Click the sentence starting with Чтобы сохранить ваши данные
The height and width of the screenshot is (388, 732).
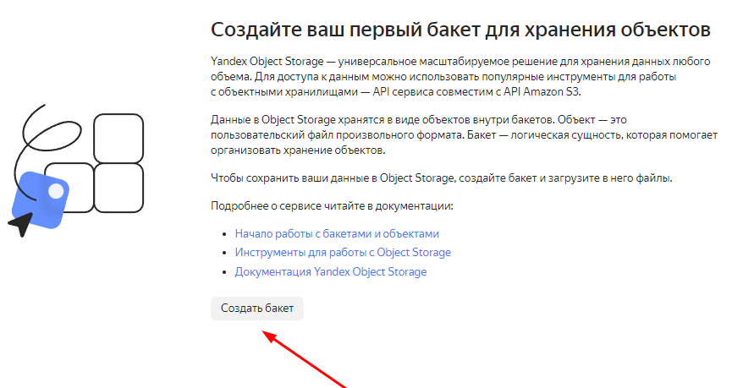click(440, 178)
